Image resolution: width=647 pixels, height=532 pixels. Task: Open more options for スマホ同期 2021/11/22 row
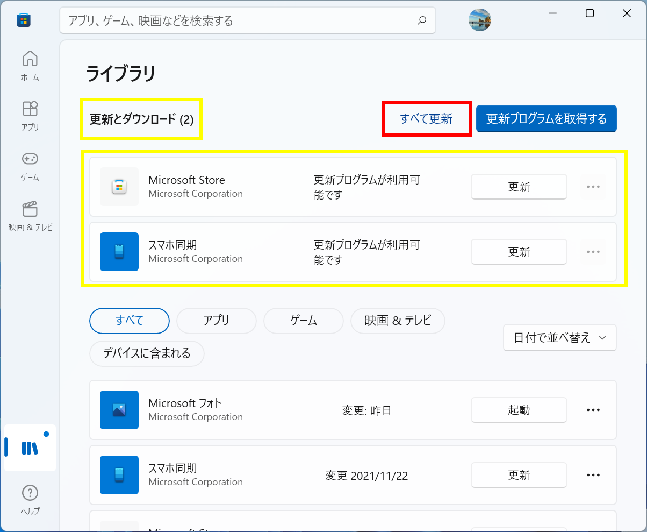593,475
